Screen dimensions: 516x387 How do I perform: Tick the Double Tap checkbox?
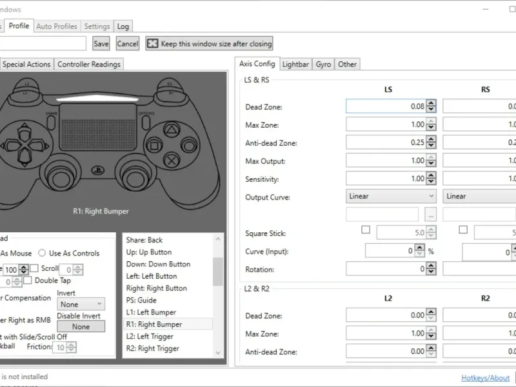[28, 280]
